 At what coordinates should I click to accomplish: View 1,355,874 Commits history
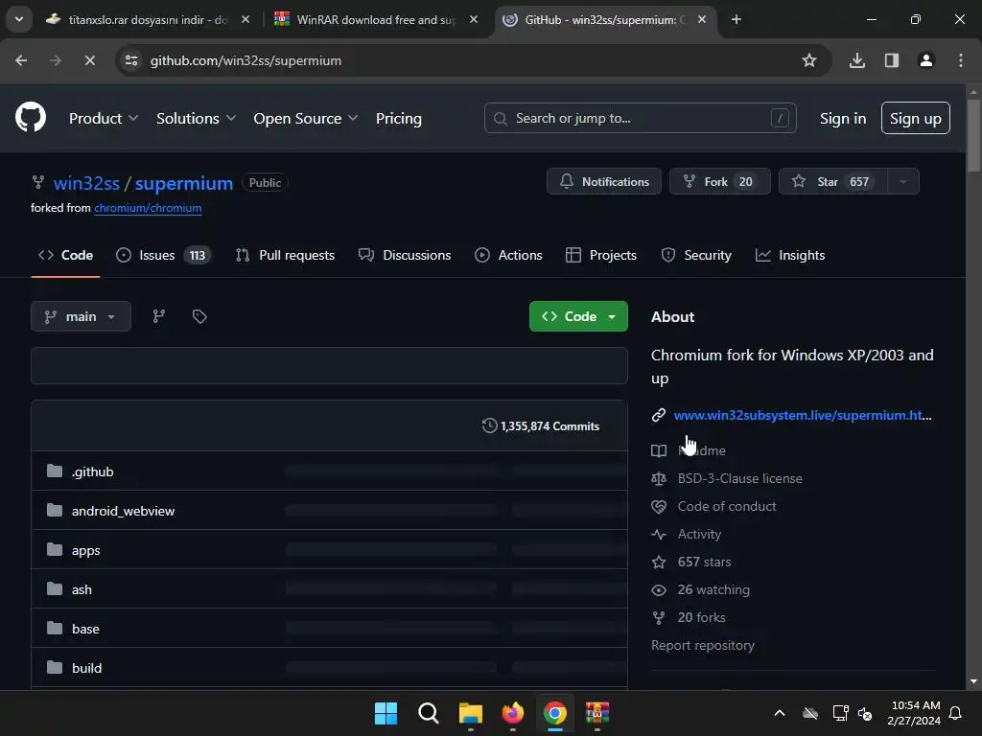pyautogui.click(x=541, y=426)
